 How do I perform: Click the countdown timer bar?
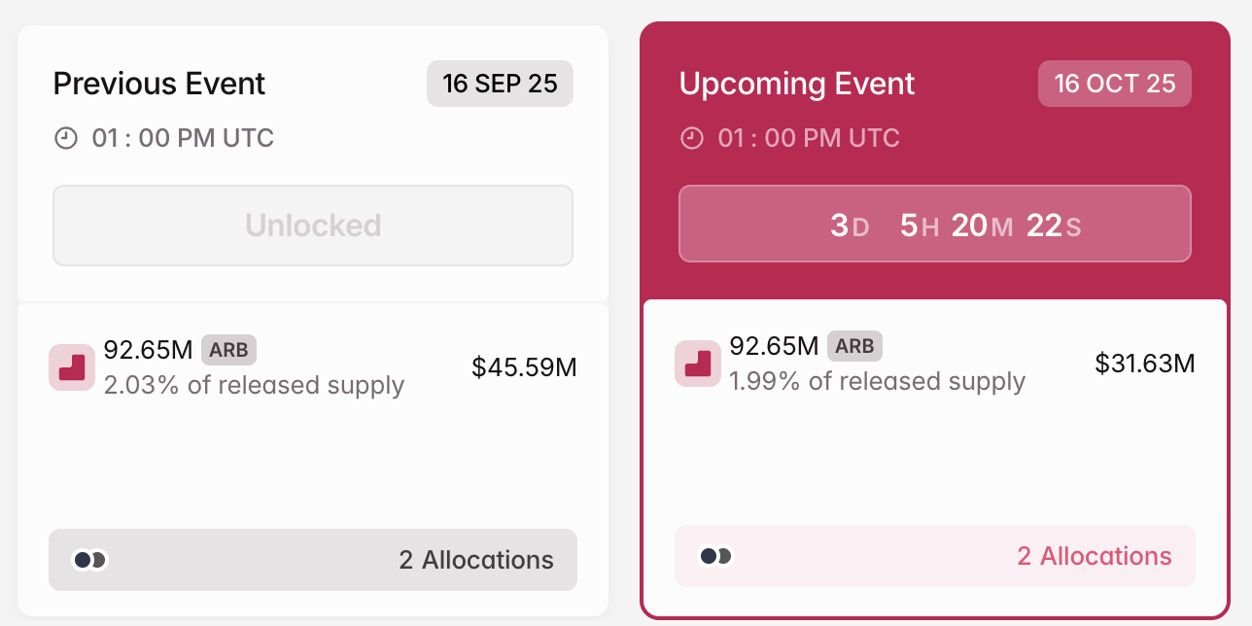pos(935,224)
